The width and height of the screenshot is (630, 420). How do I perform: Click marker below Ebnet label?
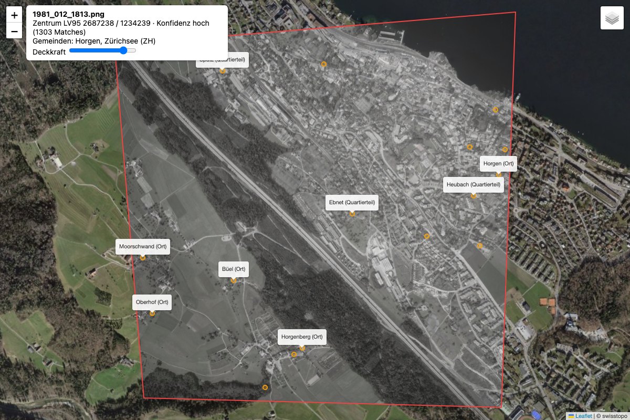click(352, 214)
